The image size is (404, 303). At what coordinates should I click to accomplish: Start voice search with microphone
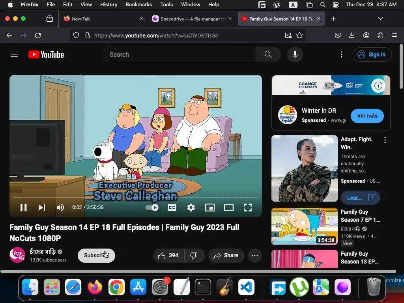[295, 54]
